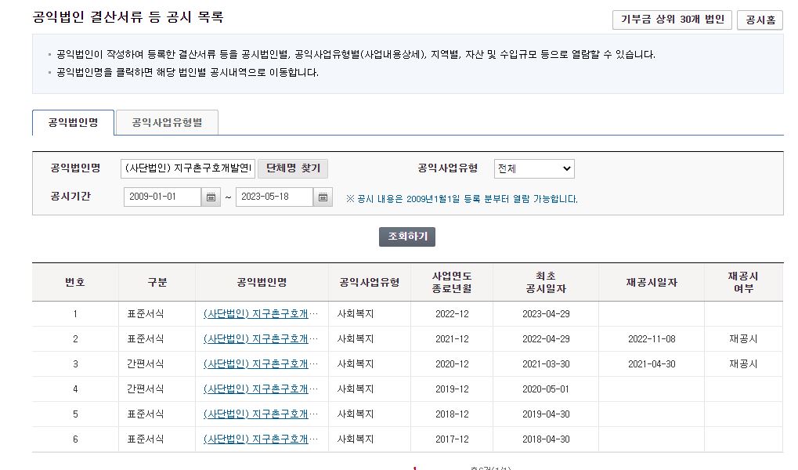This screenshot has height=470, width=798.
Task: Switch to the 공익사업유형별 tab
Action: pyautogui.click(x=166, y=123)
